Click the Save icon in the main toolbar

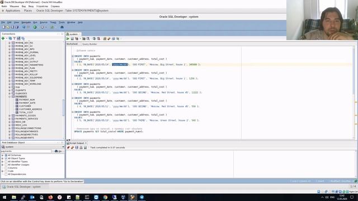click(x=12, y=27)
